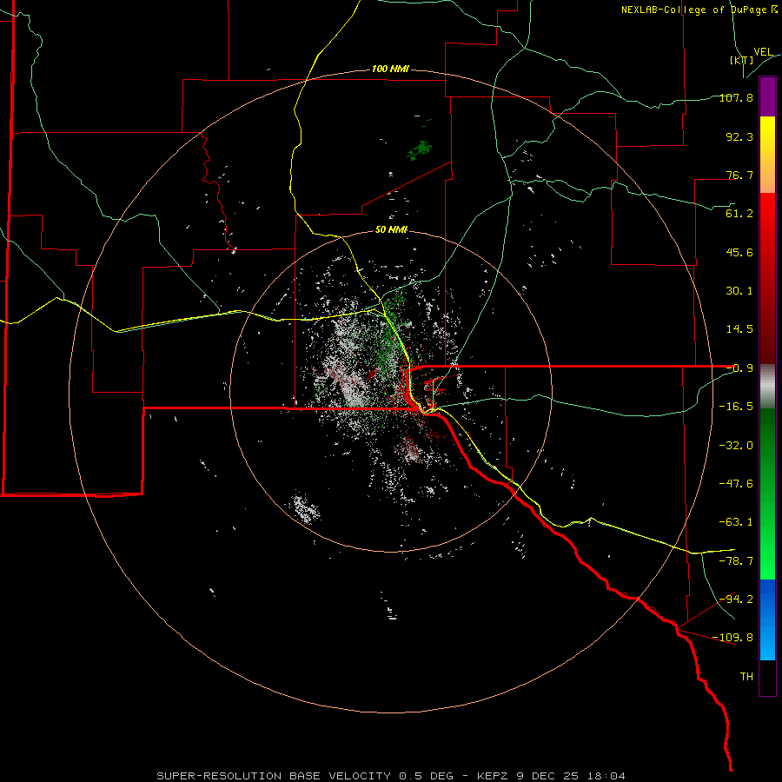The height and width of the screenshot is (782, 782).
Task: Pick the purple segment of velocity color bar
Action: 767,97
